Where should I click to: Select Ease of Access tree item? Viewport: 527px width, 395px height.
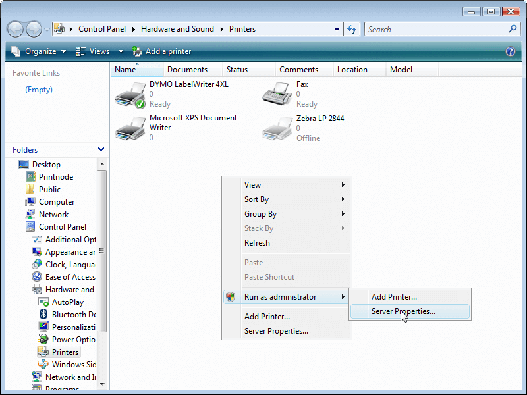coord(63,277)
